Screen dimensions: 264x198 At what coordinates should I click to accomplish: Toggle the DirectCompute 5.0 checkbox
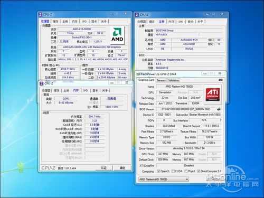pos(199,171)
